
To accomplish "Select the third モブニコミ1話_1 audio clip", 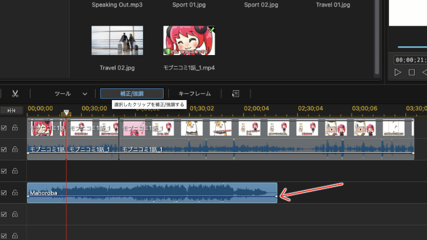I will pyautogui.click(x=267, y=149).
